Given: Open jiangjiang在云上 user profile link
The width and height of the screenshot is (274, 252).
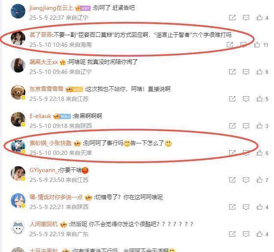Looking at the screenshot, I should (x=51, y=8).
